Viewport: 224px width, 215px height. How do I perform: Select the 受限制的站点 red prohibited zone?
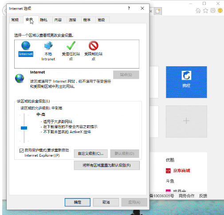coord(94,45)
